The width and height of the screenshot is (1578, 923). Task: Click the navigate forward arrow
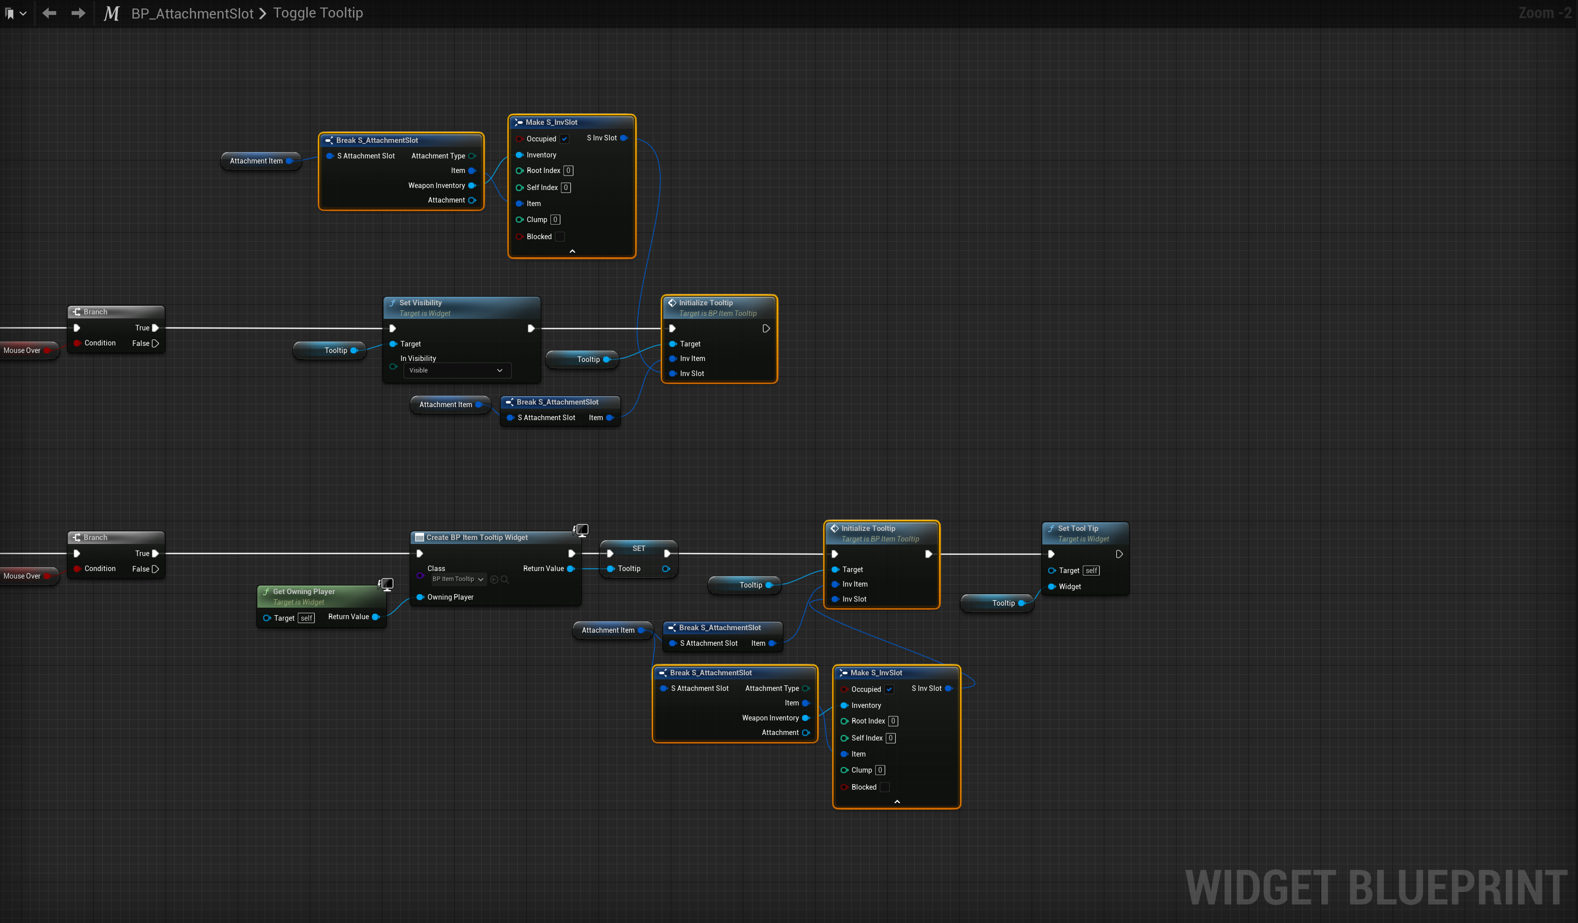pos(78,13)
